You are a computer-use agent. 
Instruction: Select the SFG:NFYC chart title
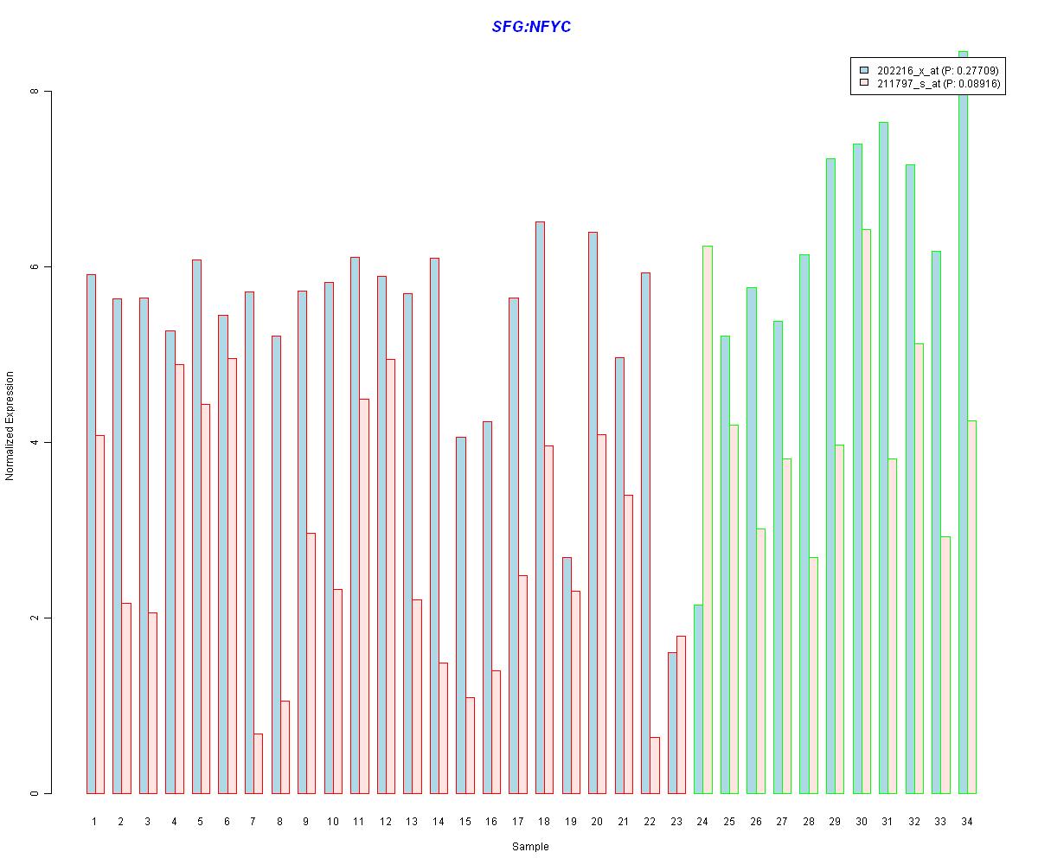coord(531,27)
